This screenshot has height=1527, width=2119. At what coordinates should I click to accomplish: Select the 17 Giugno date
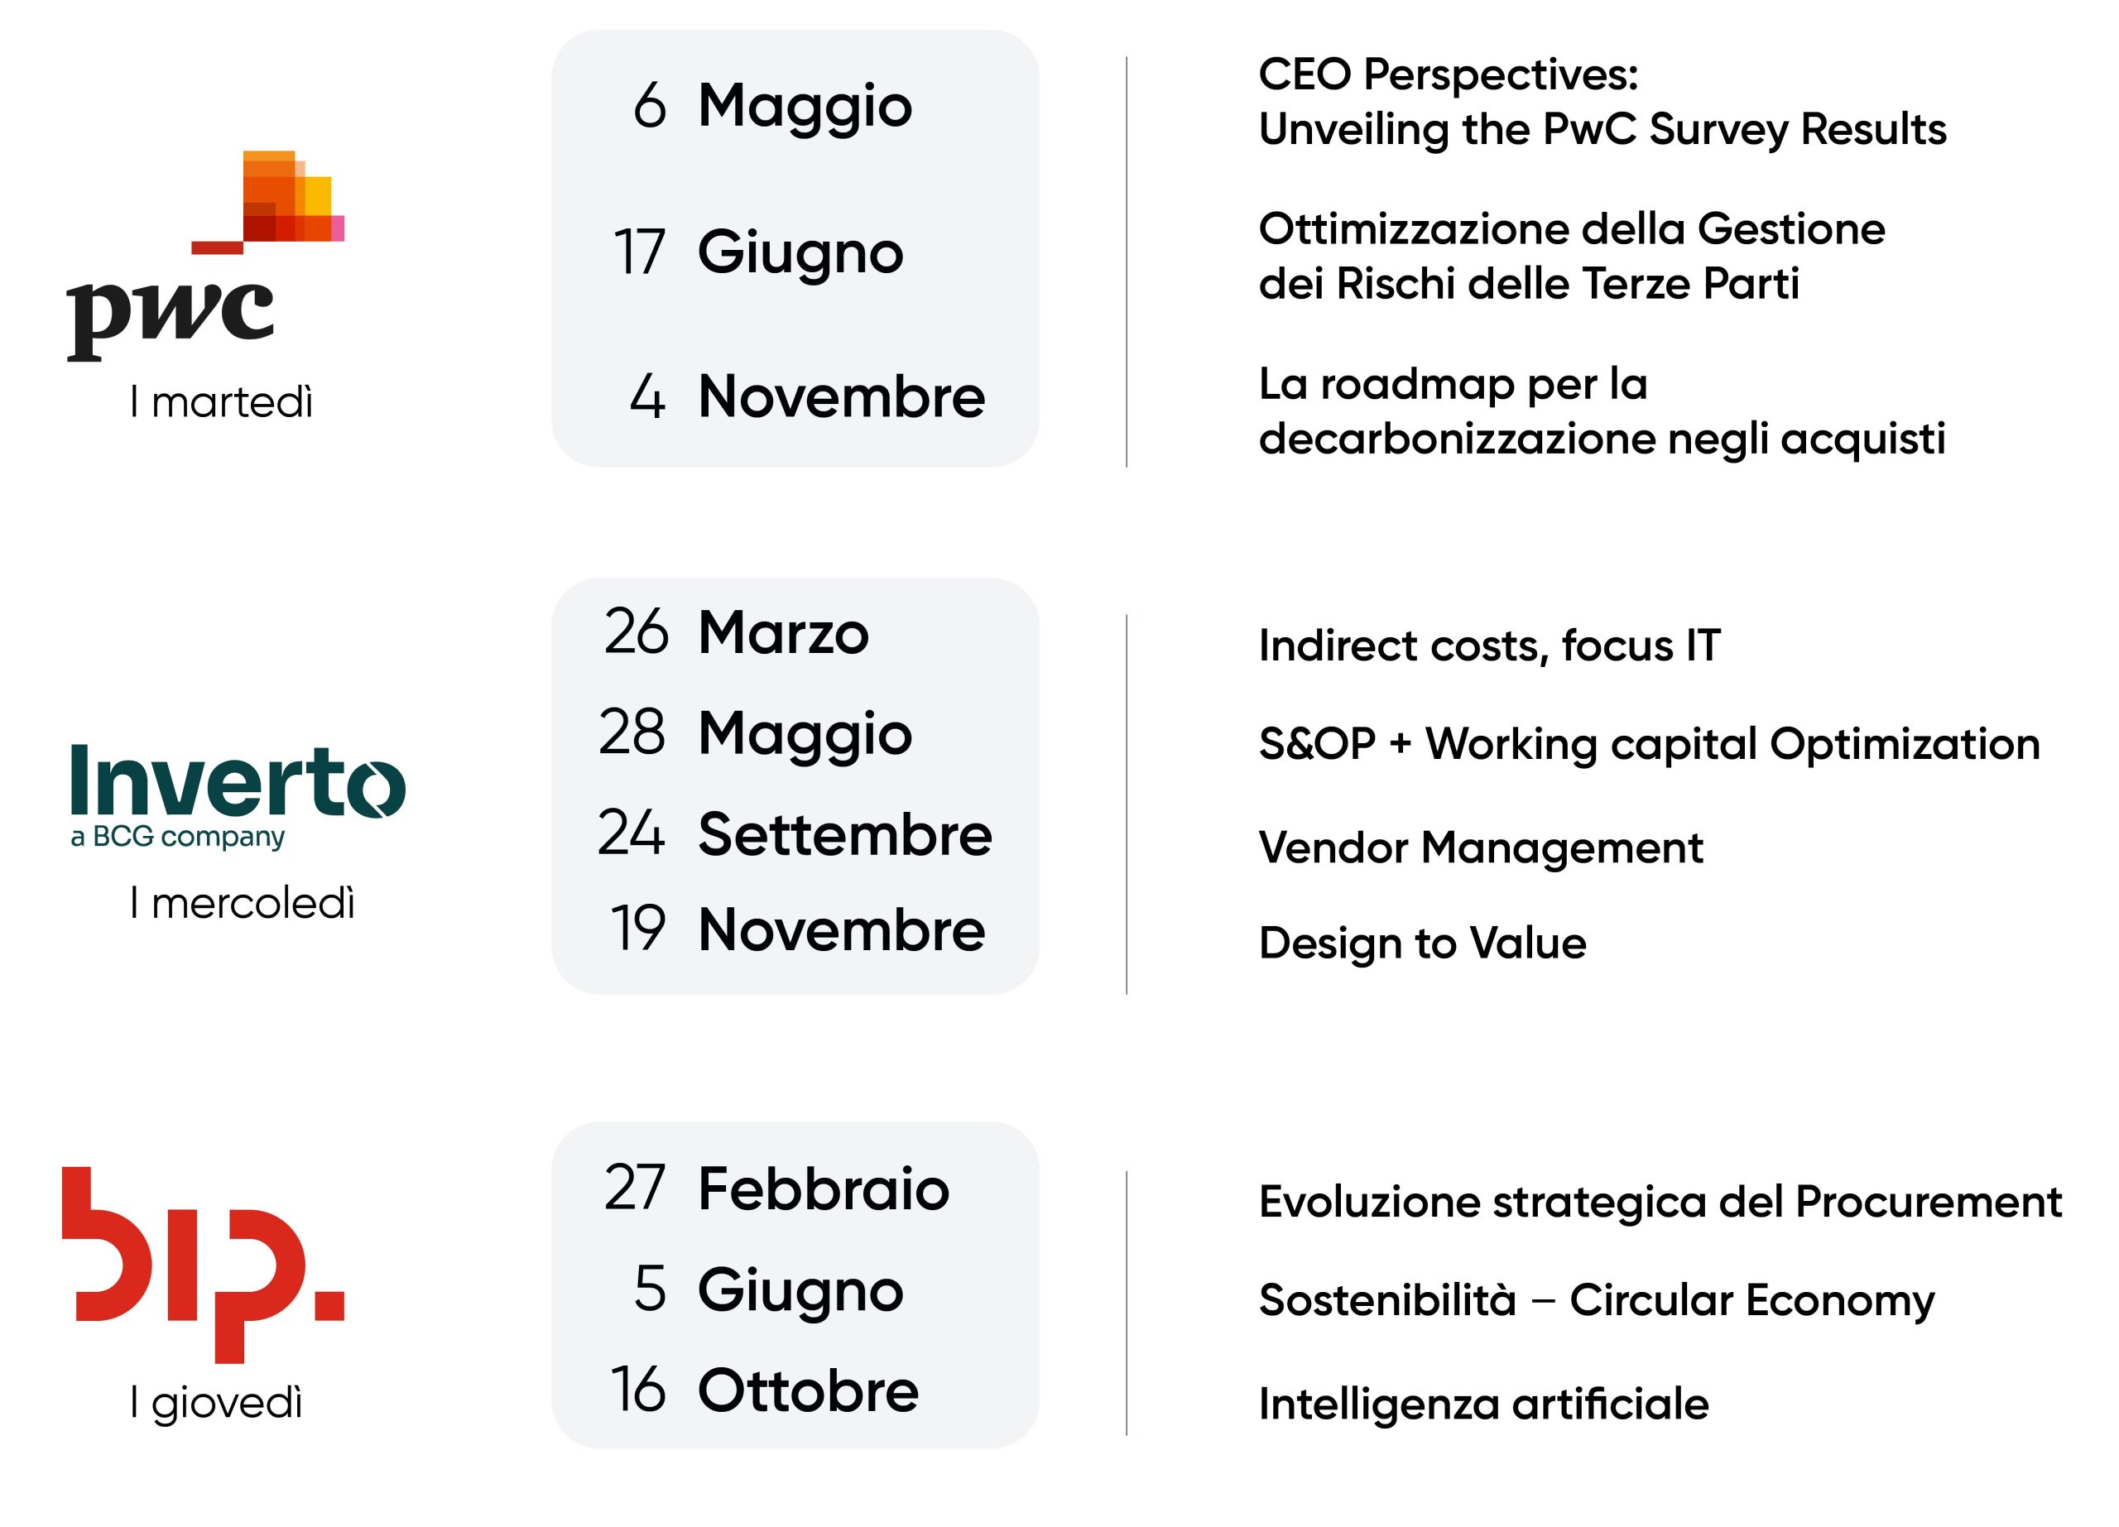757,252
